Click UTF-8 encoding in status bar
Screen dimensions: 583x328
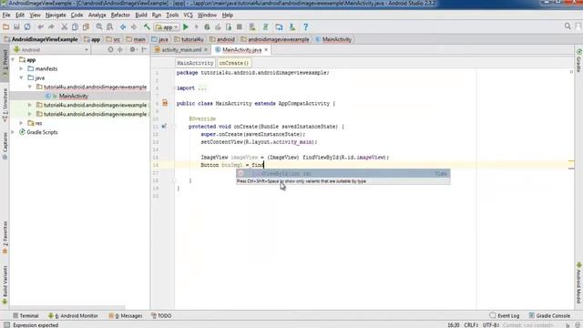click(x=491, y=325)
